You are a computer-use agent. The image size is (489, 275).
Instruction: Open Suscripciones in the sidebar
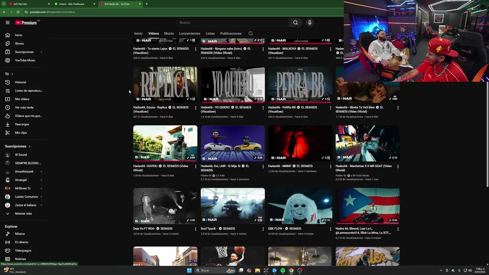pyautogui.click(x=24, y=52)
